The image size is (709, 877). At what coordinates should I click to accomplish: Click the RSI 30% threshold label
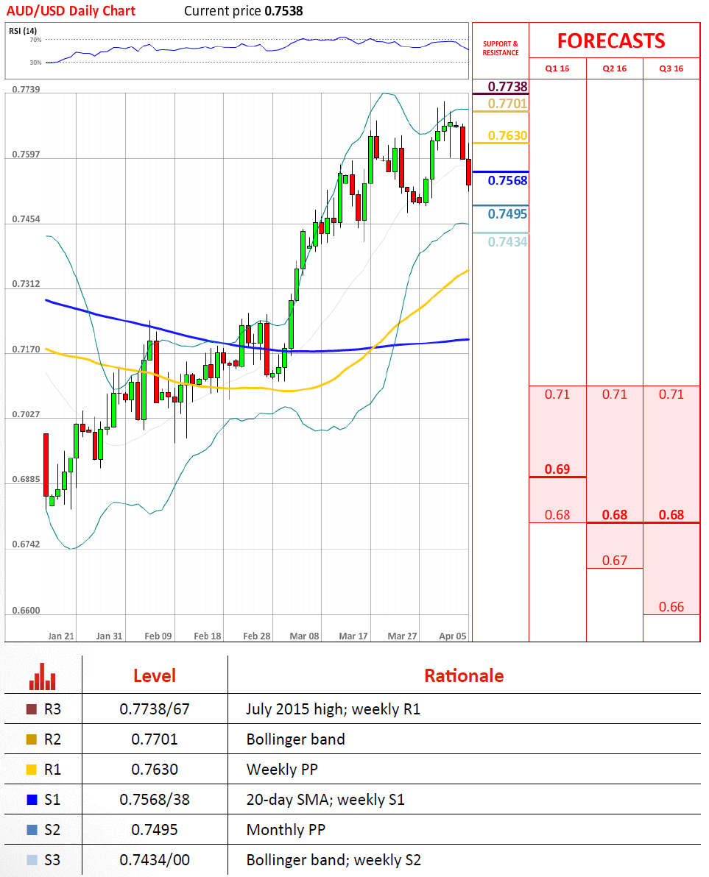[35, 63]
